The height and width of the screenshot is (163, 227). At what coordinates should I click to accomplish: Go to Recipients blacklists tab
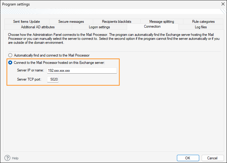116,22
